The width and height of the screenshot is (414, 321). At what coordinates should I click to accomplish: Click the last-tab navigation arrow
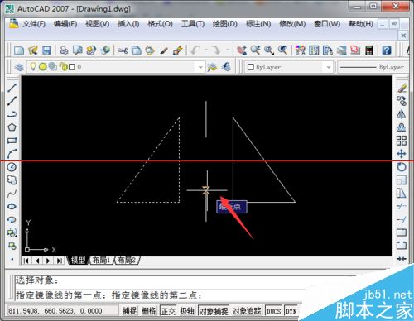pos(60,261)
